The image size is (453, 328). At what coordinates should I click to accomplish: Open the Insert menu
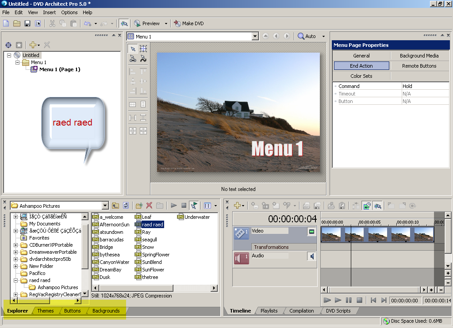click(x=50, y=12)
